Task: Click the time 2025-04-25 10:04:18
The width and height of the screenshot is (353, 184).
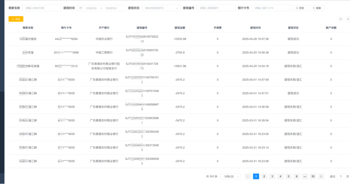Action: 255,66
